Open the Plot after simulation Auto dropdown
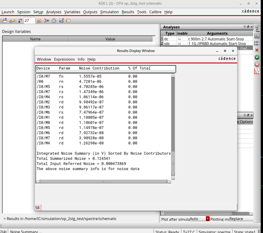 (199, 219)
